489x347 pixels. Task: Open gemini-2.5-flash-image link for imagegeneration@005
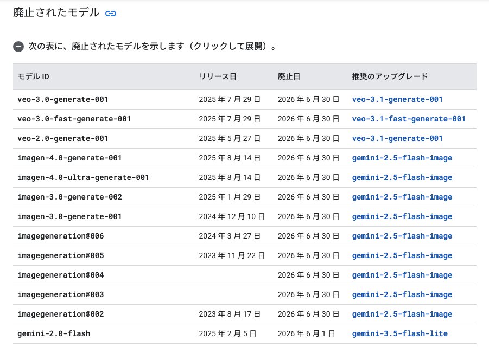tap(402, 255)
